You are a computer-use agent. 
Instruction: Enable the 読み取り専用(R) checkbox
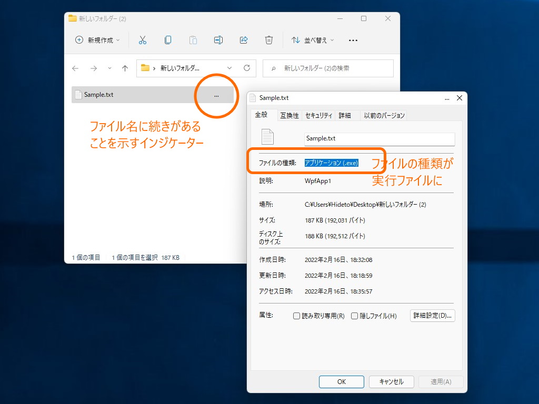[297, 315]
